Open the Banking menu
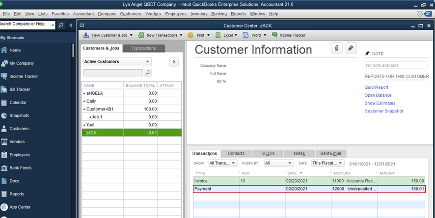Image resolution: width=435 pixels, height=218 pixels. (219, 14)
